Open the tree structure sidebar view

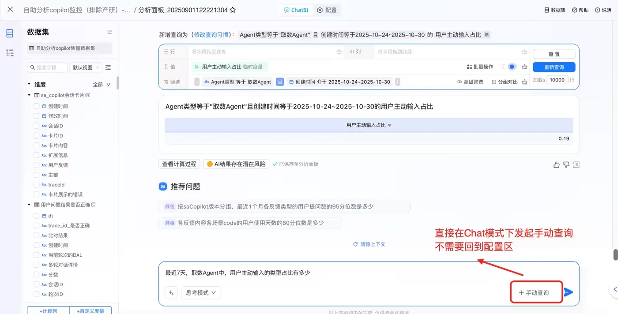click(10, 53)
